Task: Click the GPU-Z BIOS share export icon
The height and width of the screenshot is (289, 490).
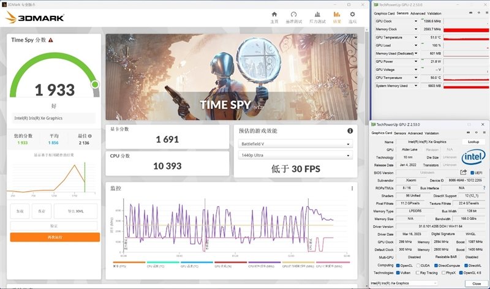Action: [463, 172]
